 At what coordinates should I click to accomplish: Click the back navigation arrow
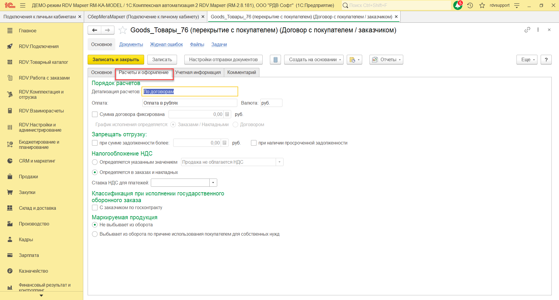[94, 30]
